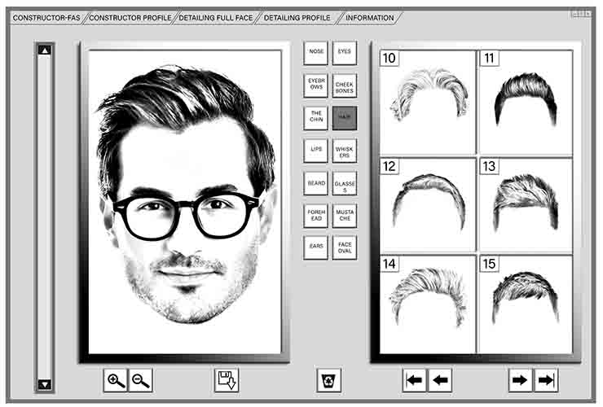Screen dimensions: 603x407
Task: Go to previous hairstyle page arrow
Action: (x=440, y=380)
